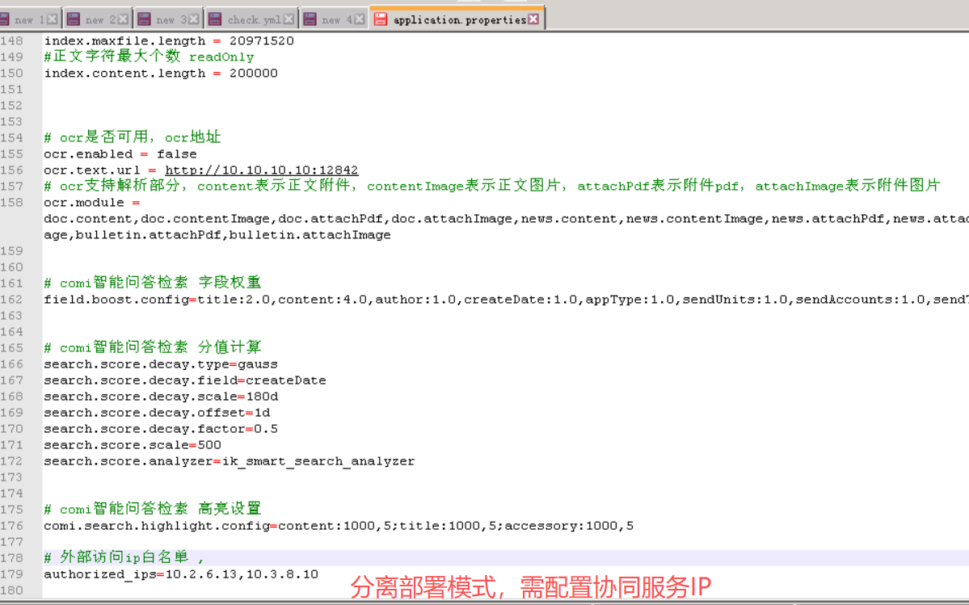
Task: Click 'field.boost.config' on line 162
Action: [x=116, y=300]
